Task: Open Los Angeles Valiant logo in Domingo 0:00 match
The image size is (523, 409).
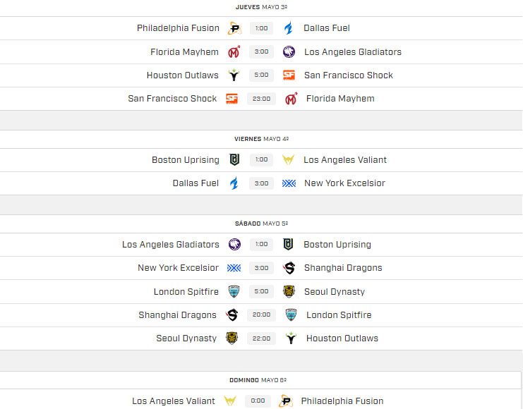Action: point(230,401)
